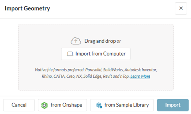The image size is (191, 114).
Task: Click the cloud upload icon
Action: (76, 41)
